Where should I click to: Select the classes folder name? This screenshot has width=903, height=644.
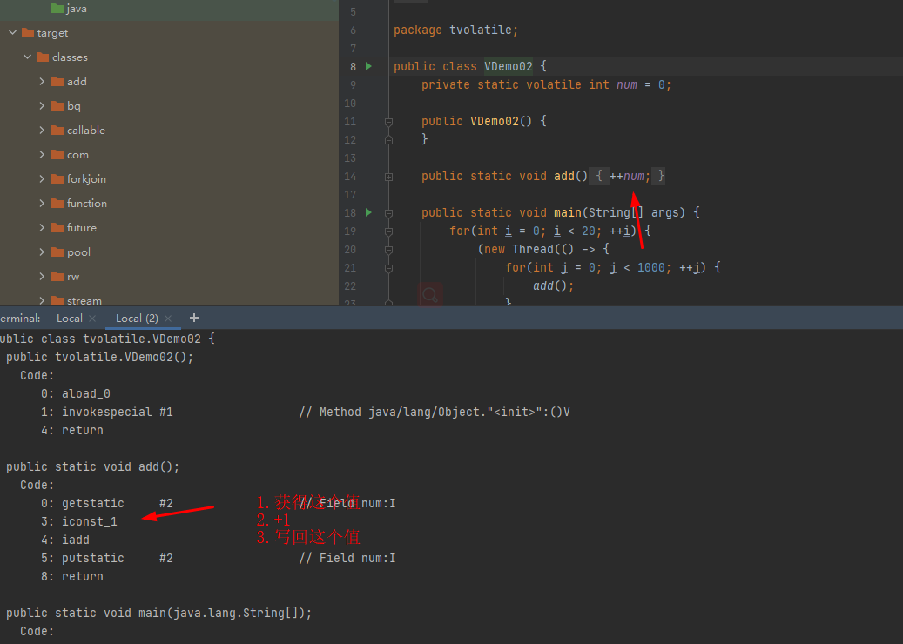[x=70, y=57]
